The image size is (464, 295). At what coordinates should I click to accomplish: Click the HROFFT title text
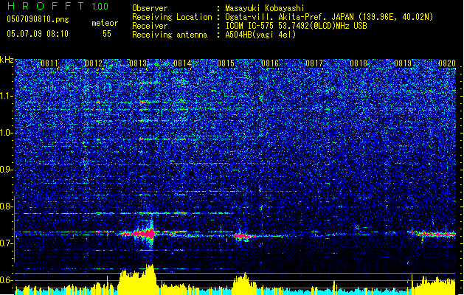pos(46,6)
